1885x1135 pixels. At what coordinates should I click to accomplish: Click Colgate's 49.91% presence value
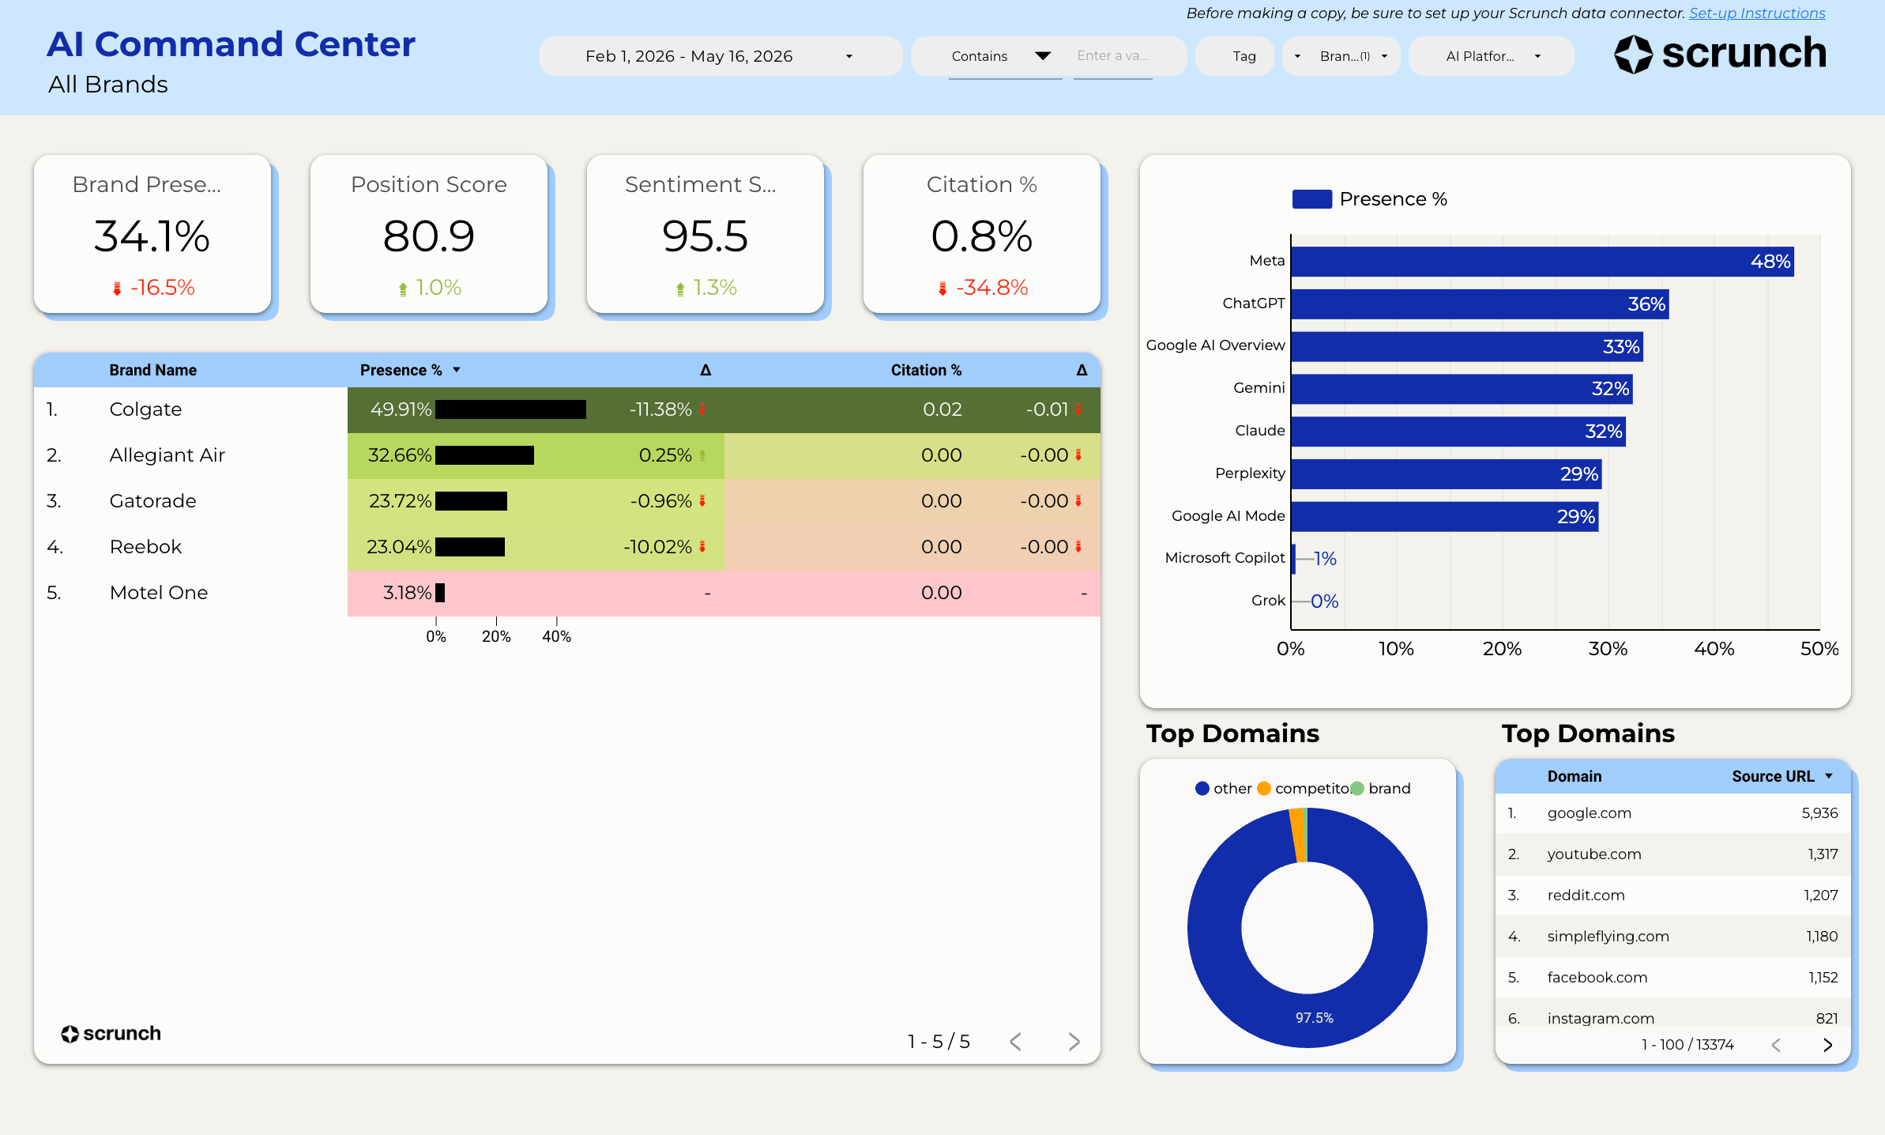(401, 409)
